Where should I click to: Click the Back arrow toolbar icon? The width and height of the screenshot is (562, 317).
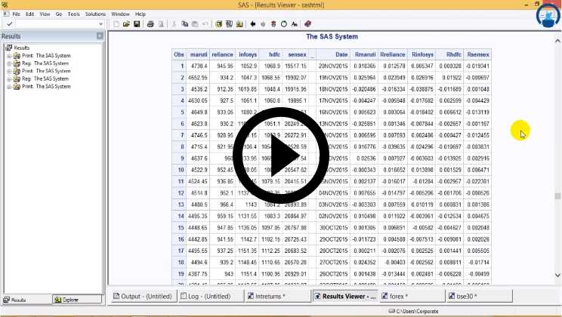tap(253, 24)
